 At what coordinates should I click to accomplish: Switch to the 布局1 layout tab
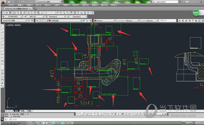(22, 111)
